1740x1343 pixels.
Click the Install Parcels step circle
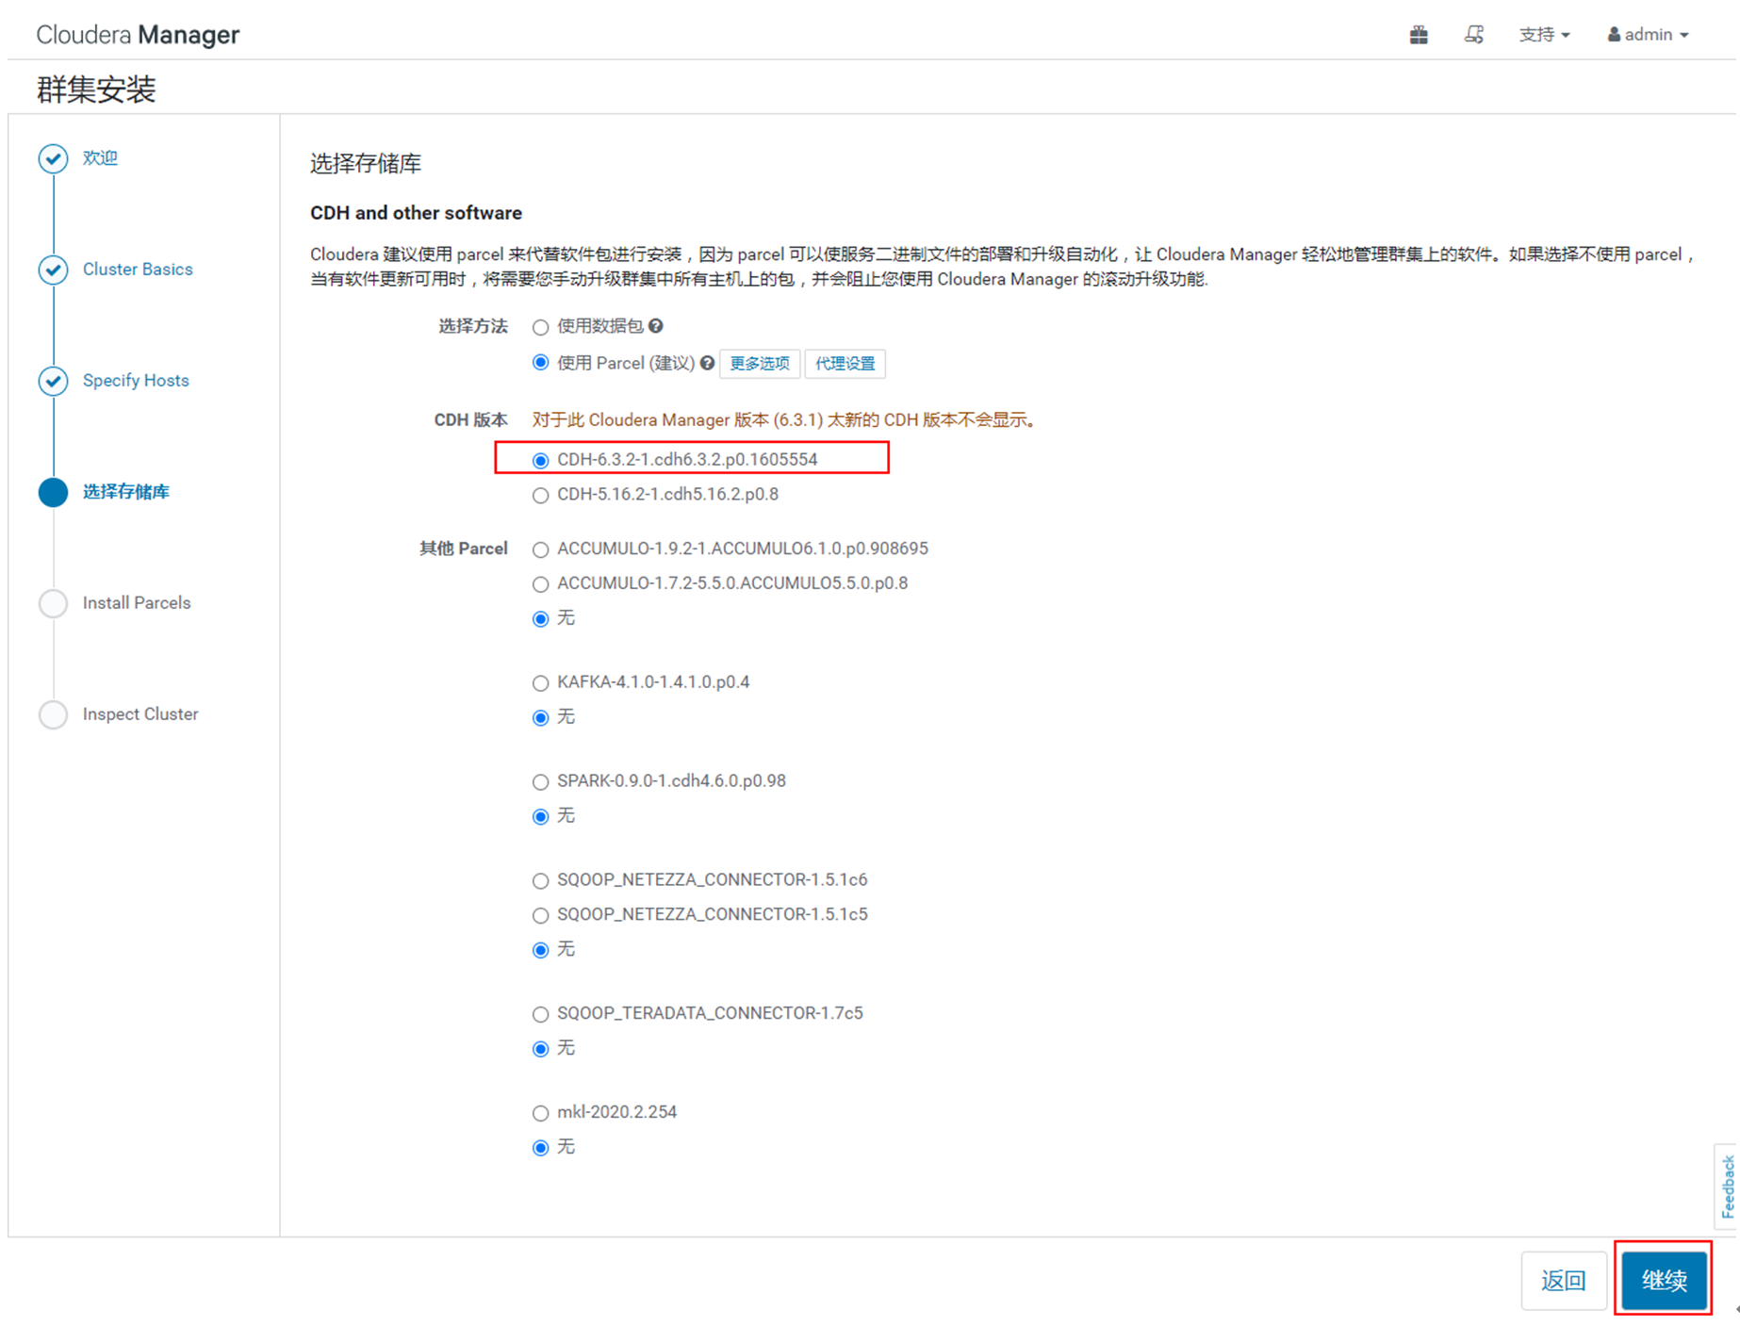(53, 603)
